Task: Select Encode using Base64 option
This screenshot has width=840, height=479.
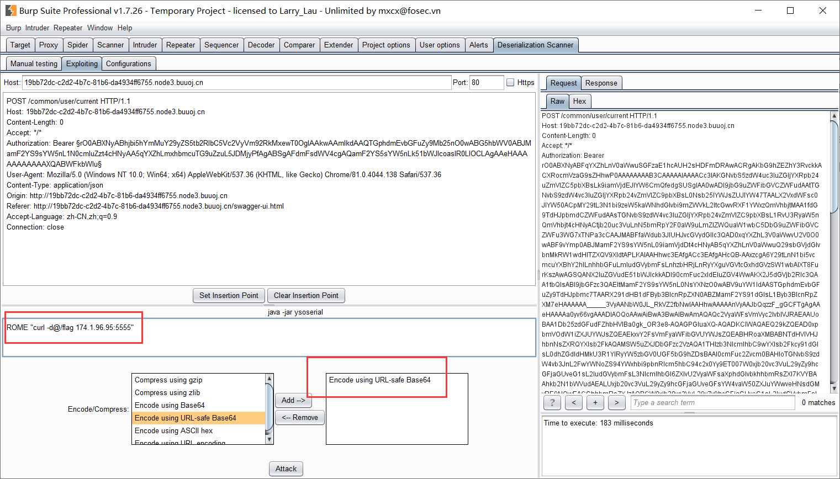Action: (199, 405)
